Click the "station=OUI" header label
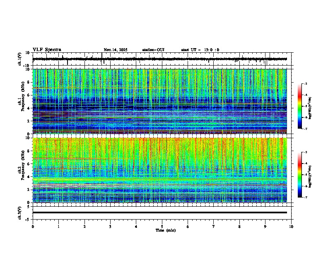The height and width of the screenshot is (254, 328). pos(153,50)
